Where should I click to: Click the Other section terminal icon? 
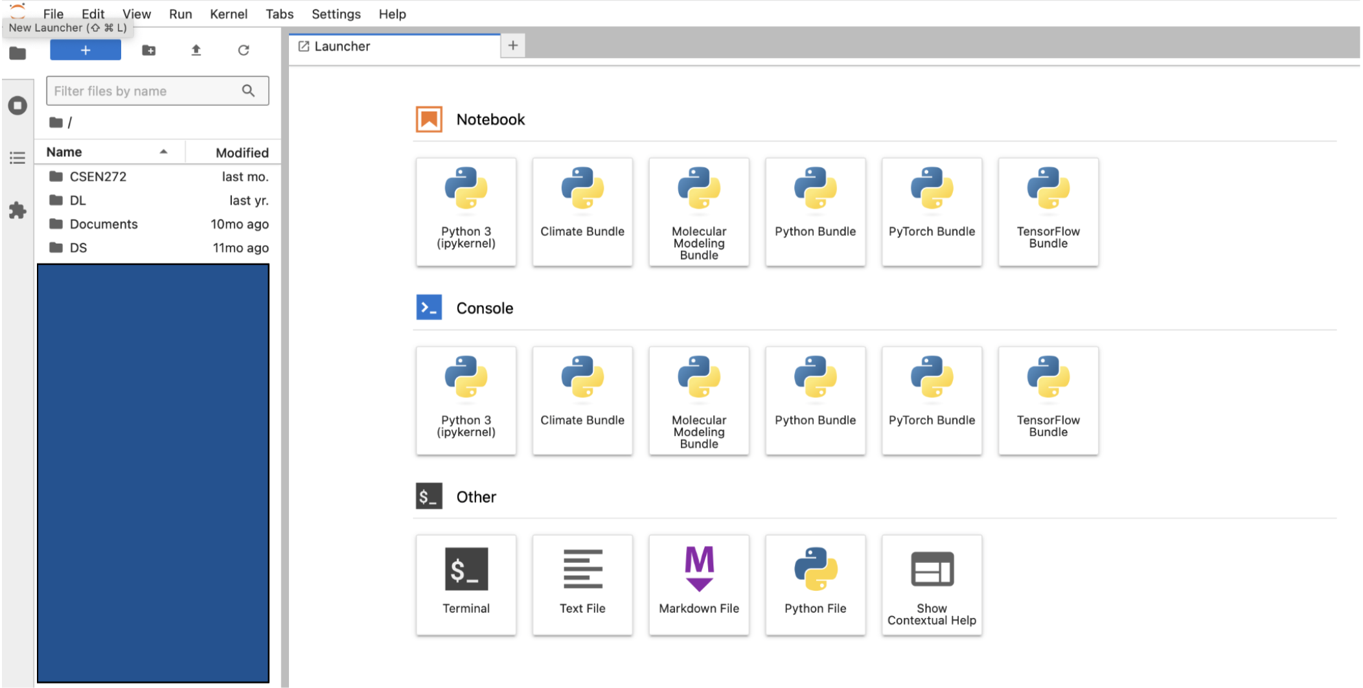click(x=429, y=496)
